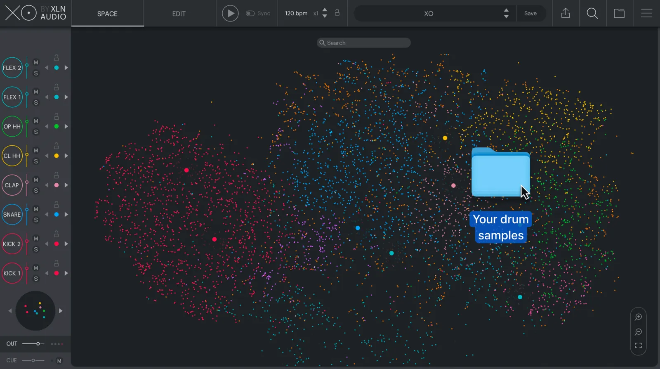Decrease tempo with the down arrow
Screen dimensions: 660x369
[x=325, y=17]
